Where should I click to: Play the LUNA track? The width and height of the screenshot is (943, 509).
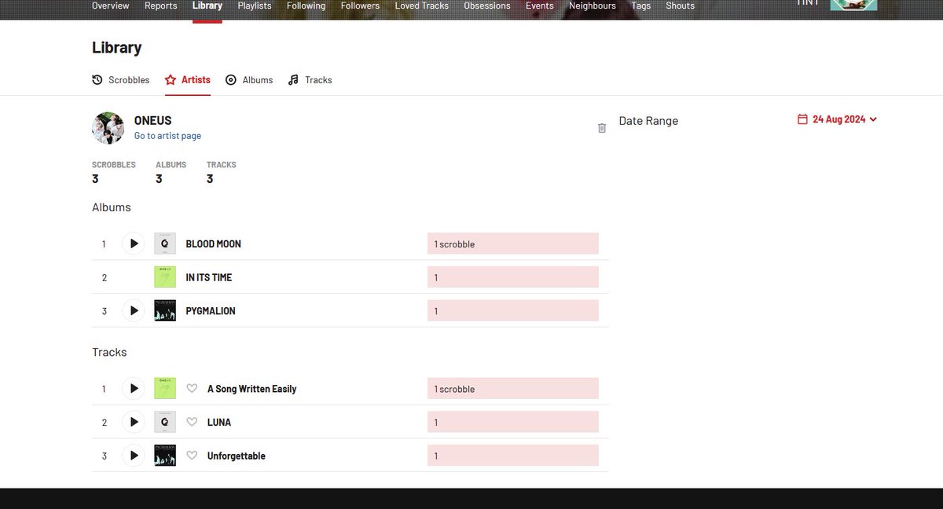pos(134,423)
